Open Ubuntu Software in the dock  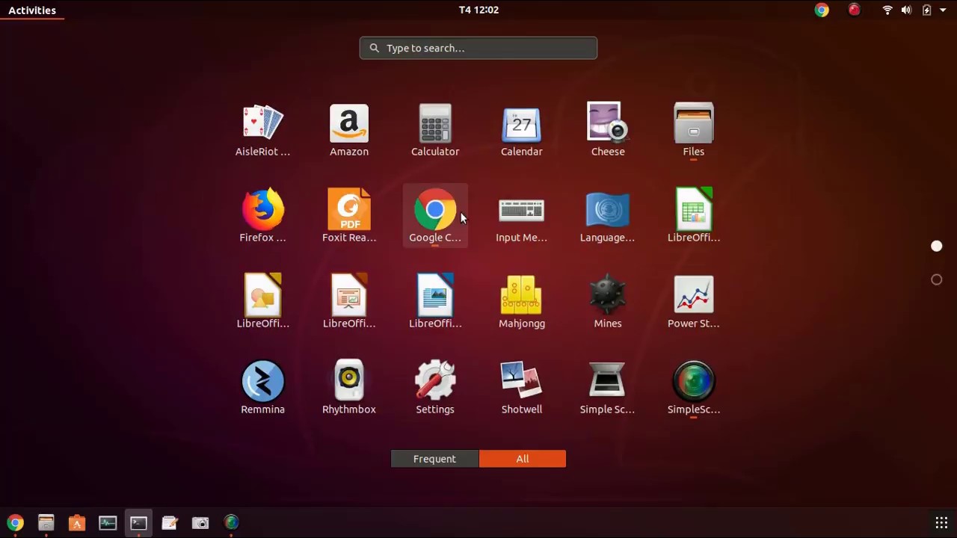tap(77, 522)
